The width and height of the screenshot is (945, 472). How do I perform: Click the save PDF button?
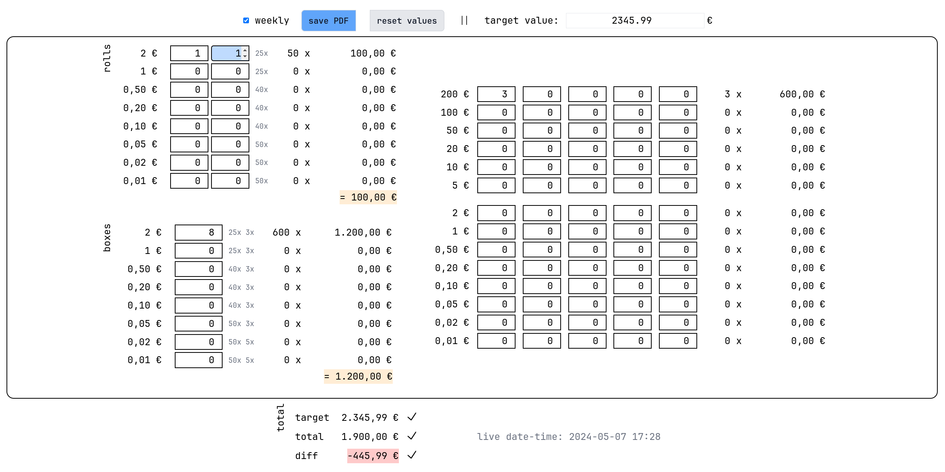coord(329,21)
